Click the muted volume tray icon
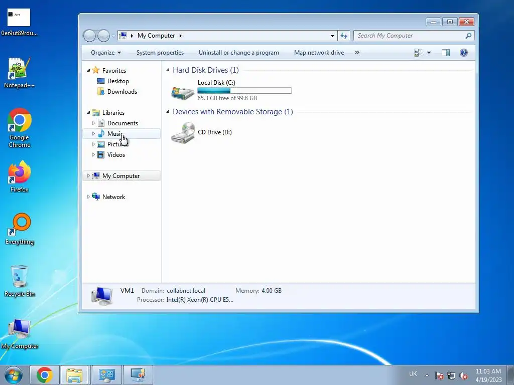Image resolution: width=514 pixels, height=385 pixels. click(463, 375)
